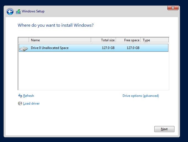Click the Refresh arrows icon
188x142 pixels.
pos(20,96)
